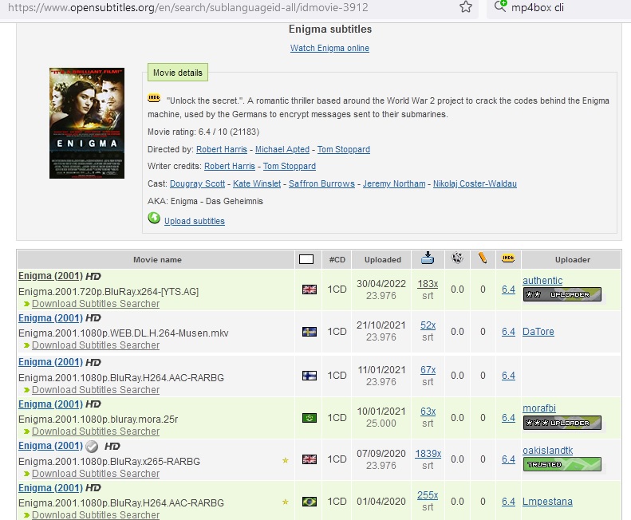
Task: Click the HD icon on the YTS.AG row
Action: point(93,277)
